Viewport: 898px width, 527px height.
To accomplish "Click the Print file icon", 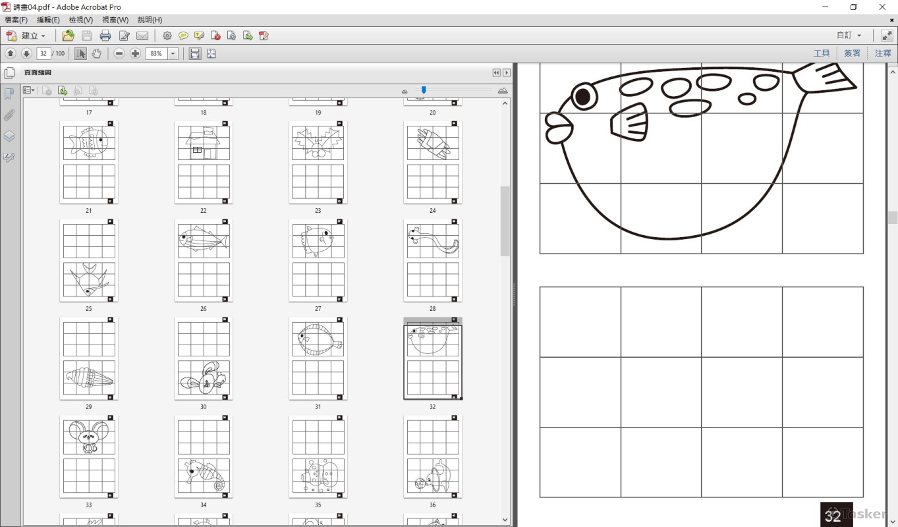I will tap(105, 36).
